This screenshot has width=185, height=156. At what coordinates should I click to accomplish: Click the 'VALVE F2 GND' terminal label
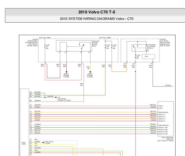coord(163,130)
